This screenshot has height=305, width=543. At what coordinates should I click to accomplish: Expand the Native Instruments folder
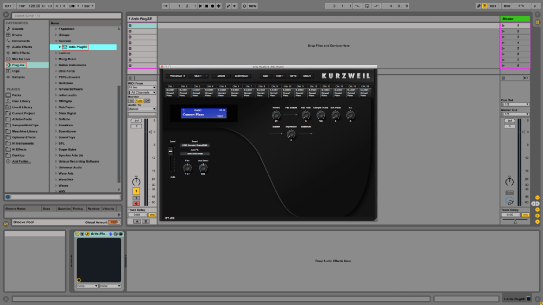pyautogui.click(x=55, y=65)
